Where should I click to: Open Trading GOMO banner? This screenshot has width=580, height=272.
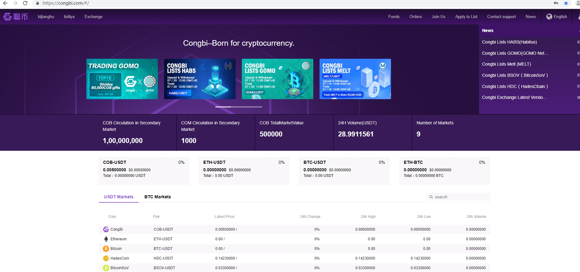coord(122,79)
